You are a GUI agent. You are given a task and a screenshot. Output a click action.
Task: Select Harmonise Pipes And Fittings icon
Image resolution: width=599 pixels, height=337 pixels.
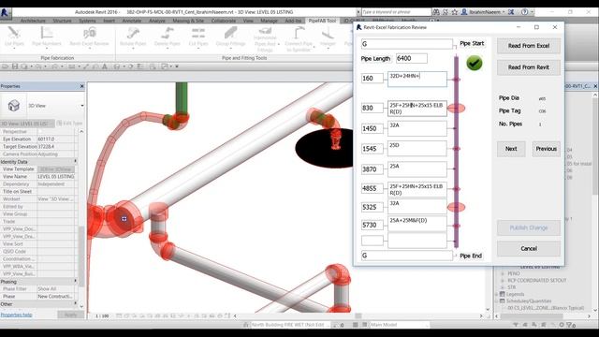click(265, 31)
